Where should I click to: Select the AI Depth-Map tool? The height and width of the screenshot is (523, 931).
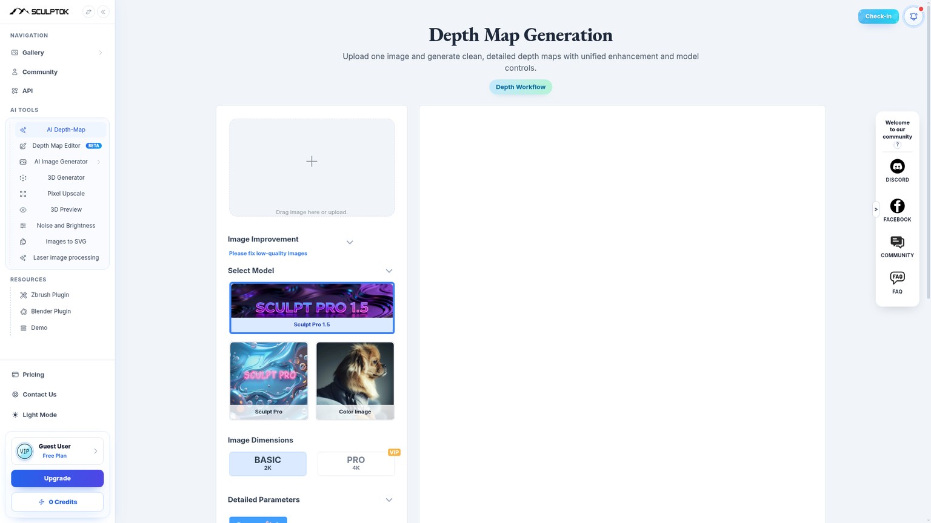[x=61, y=130]
